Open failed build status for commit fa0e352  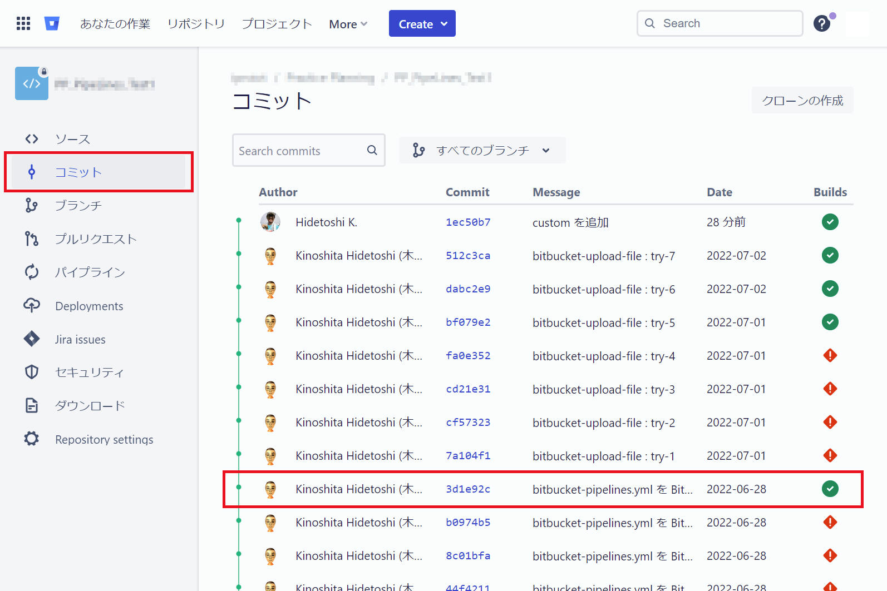(830, 355)
